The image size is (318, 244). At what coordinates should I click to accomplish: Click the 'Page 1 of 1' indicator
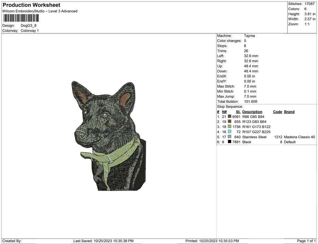coord(306,241)
